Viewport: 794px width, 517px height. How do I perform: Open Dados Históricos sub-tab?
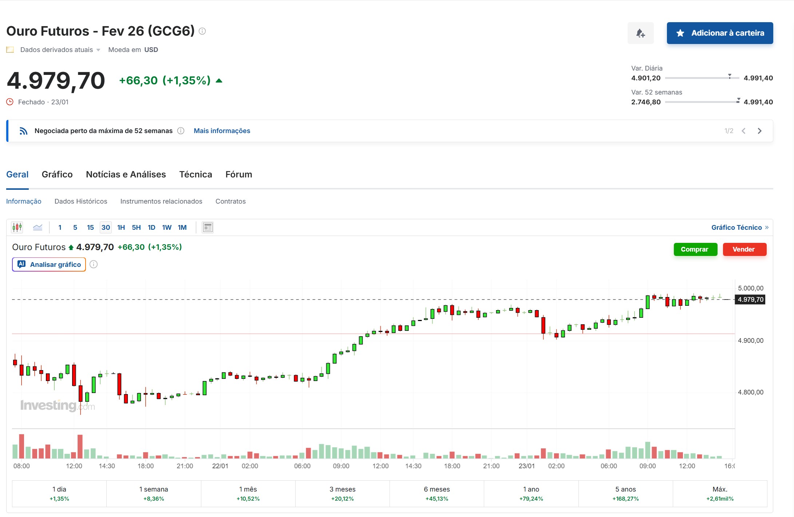[81, 201]
